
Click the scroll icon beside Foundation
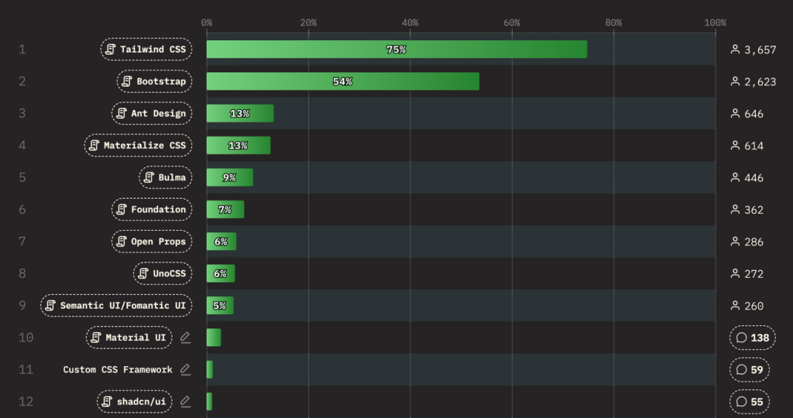click(x=122, y=209)
